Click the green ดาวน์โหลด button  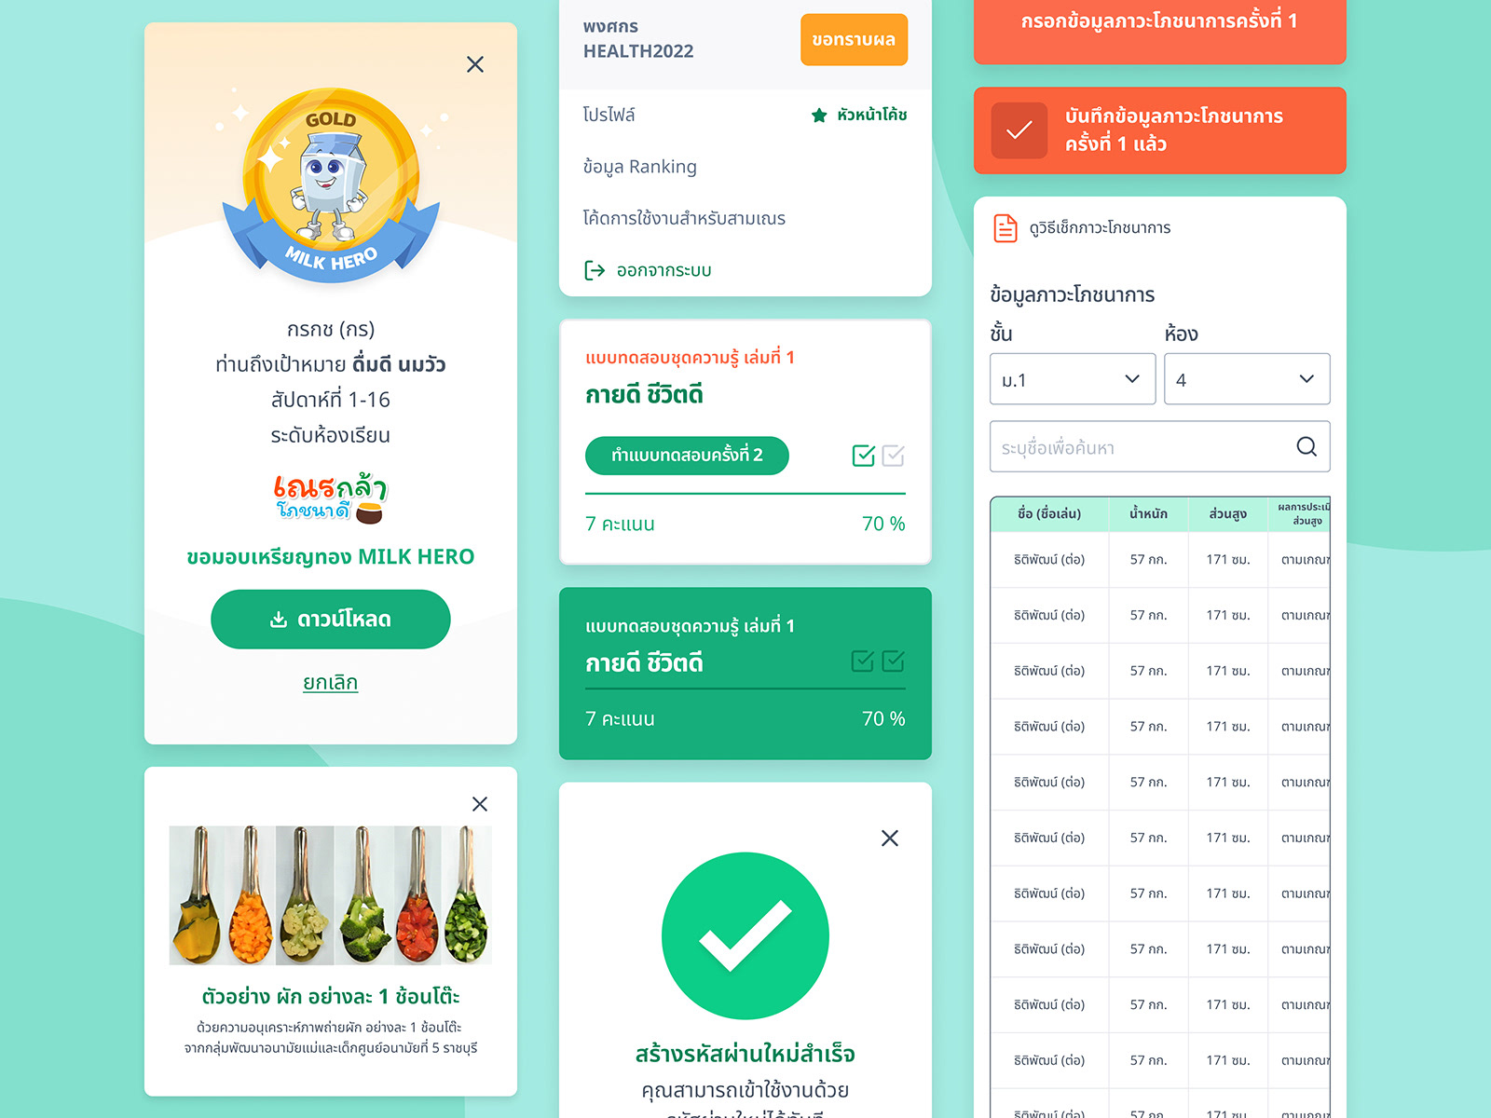tap(331, 619)
